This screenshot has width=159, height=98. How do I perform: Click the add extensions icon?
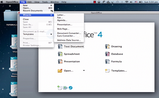(x=65, y=88)
